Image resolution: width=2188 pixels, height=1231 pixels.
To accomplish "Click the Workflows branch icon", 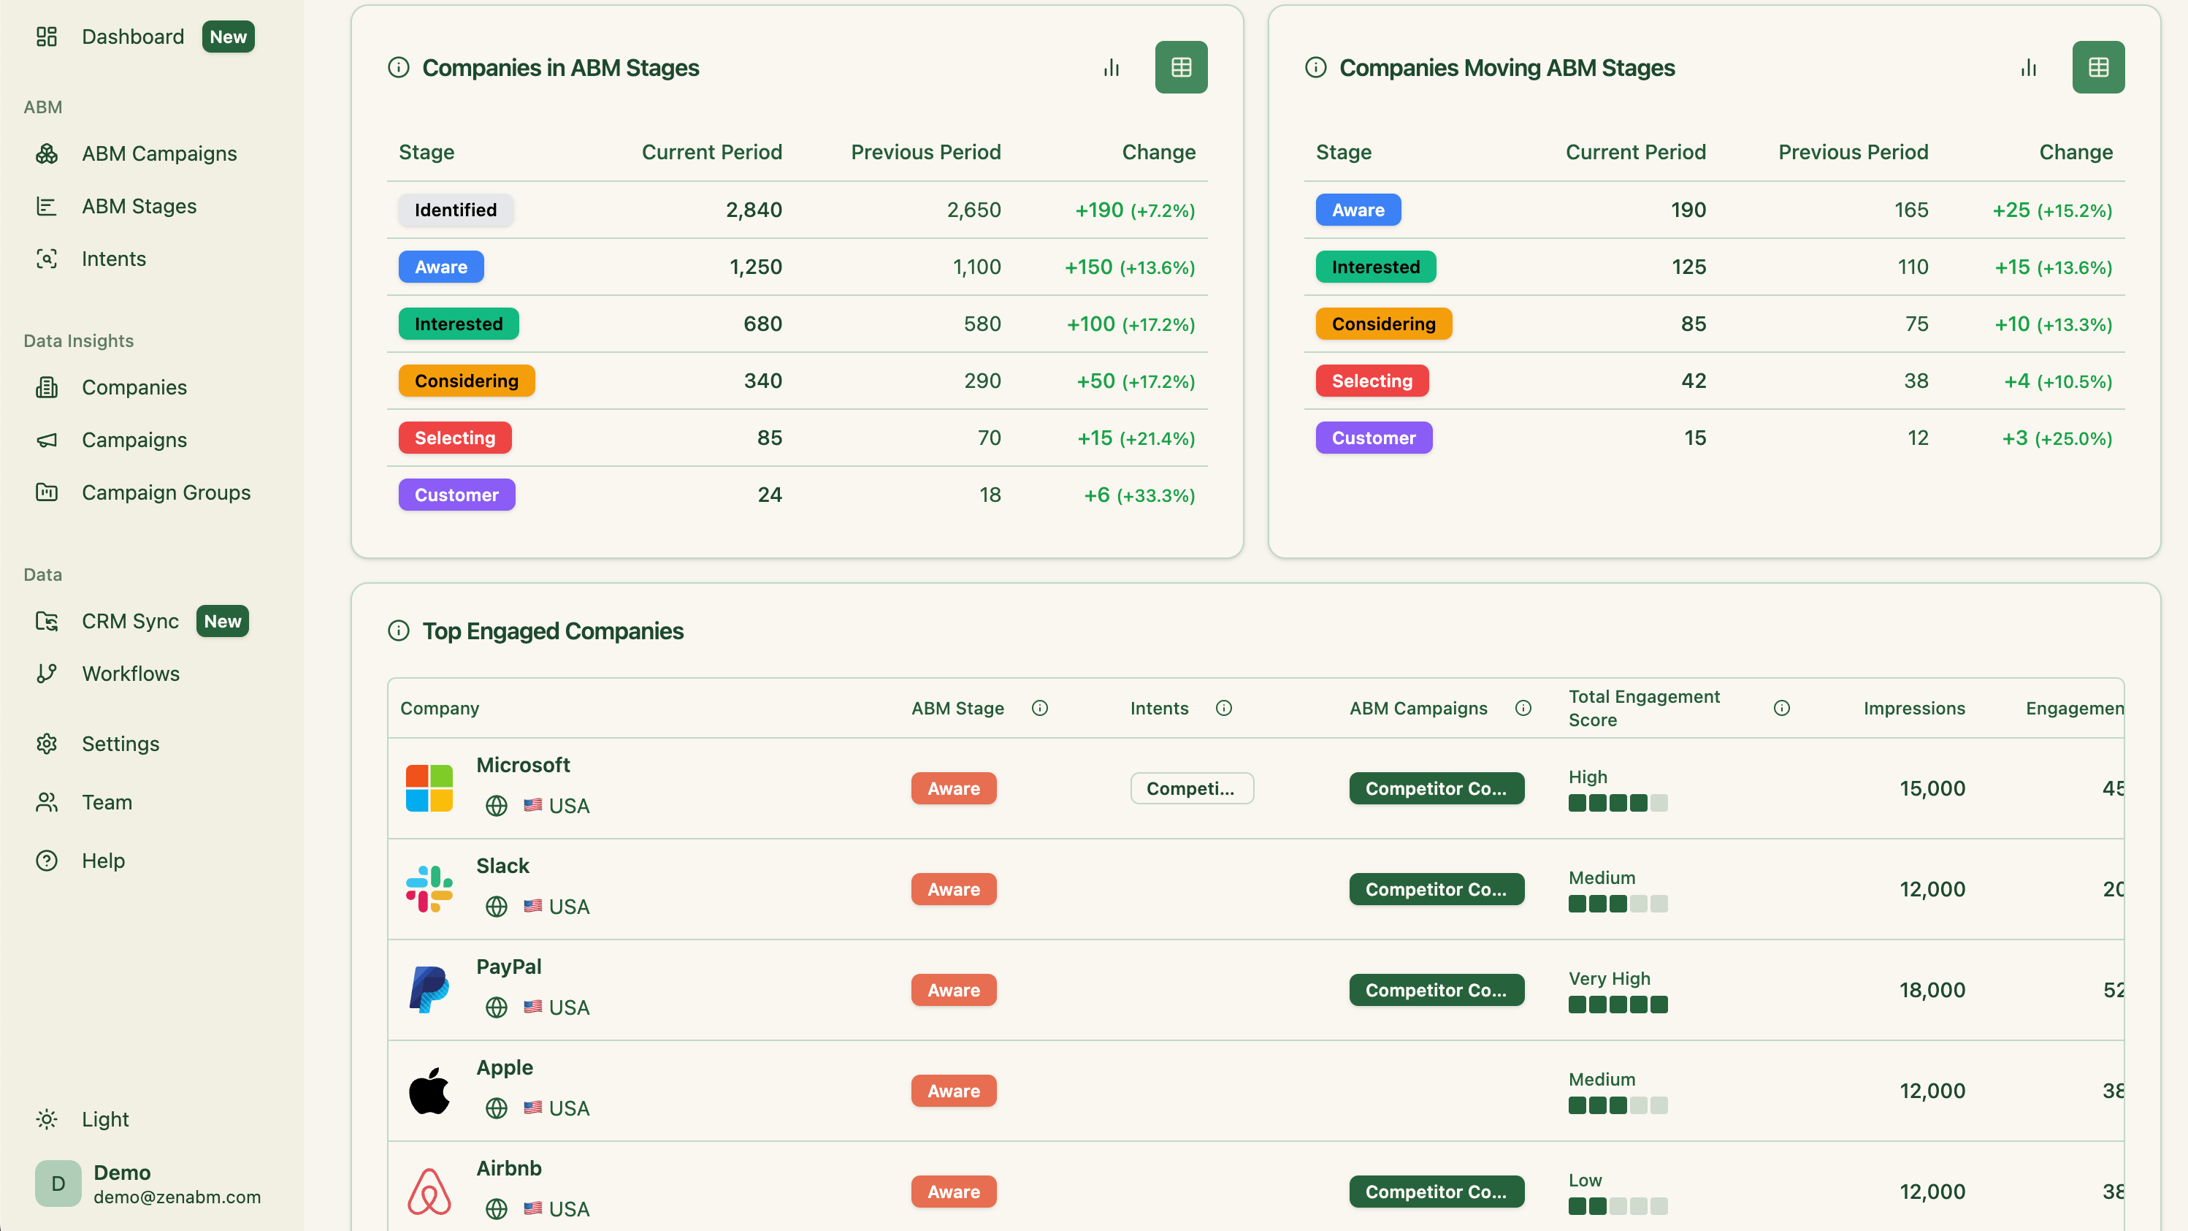I will 47,674.
